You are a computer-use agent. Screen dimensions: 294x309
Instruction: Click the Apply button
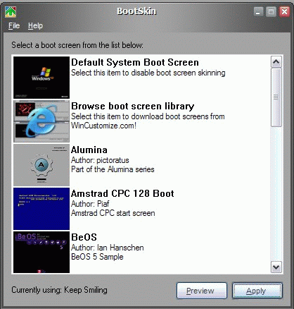[257, 291]
